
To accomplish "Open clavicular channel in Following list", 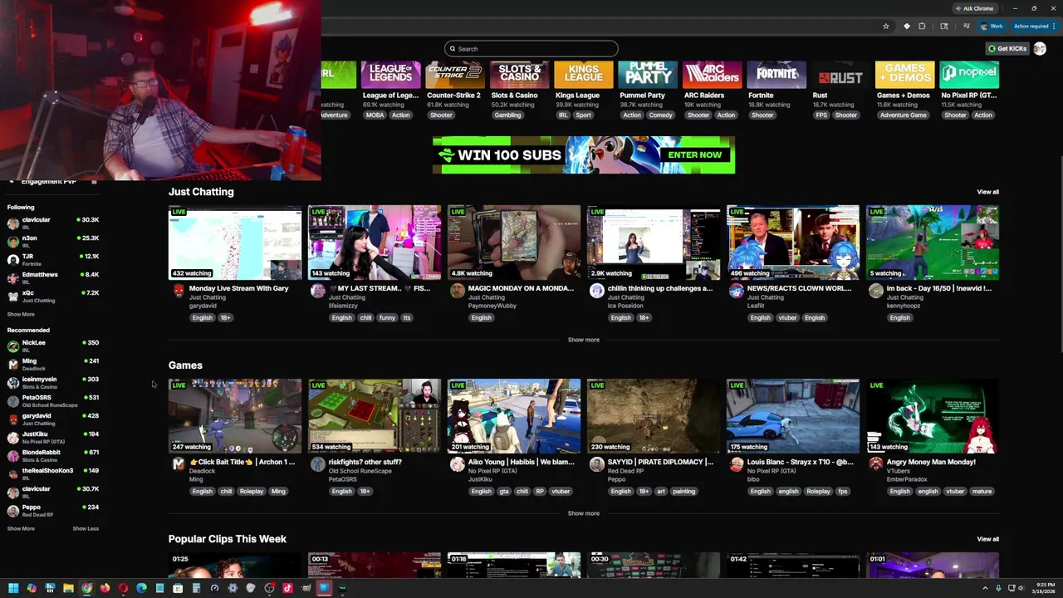I will click(x=53, y=223).
